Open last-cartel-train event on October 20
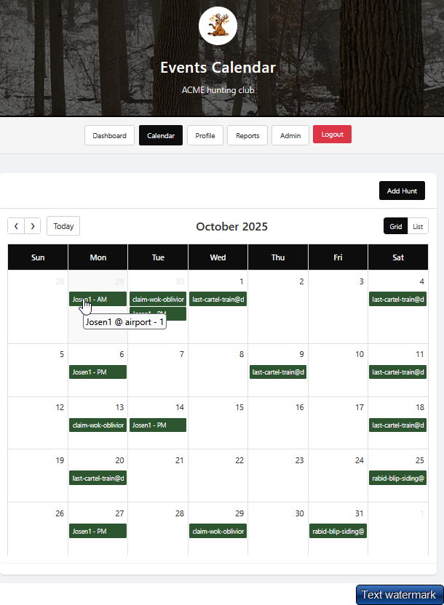Image resolution: width=444 pixels, height=605 pixels. coord(98,478)
